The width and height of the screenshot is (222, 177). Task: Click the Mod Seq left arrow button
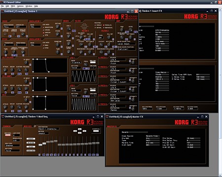point(75,131)
